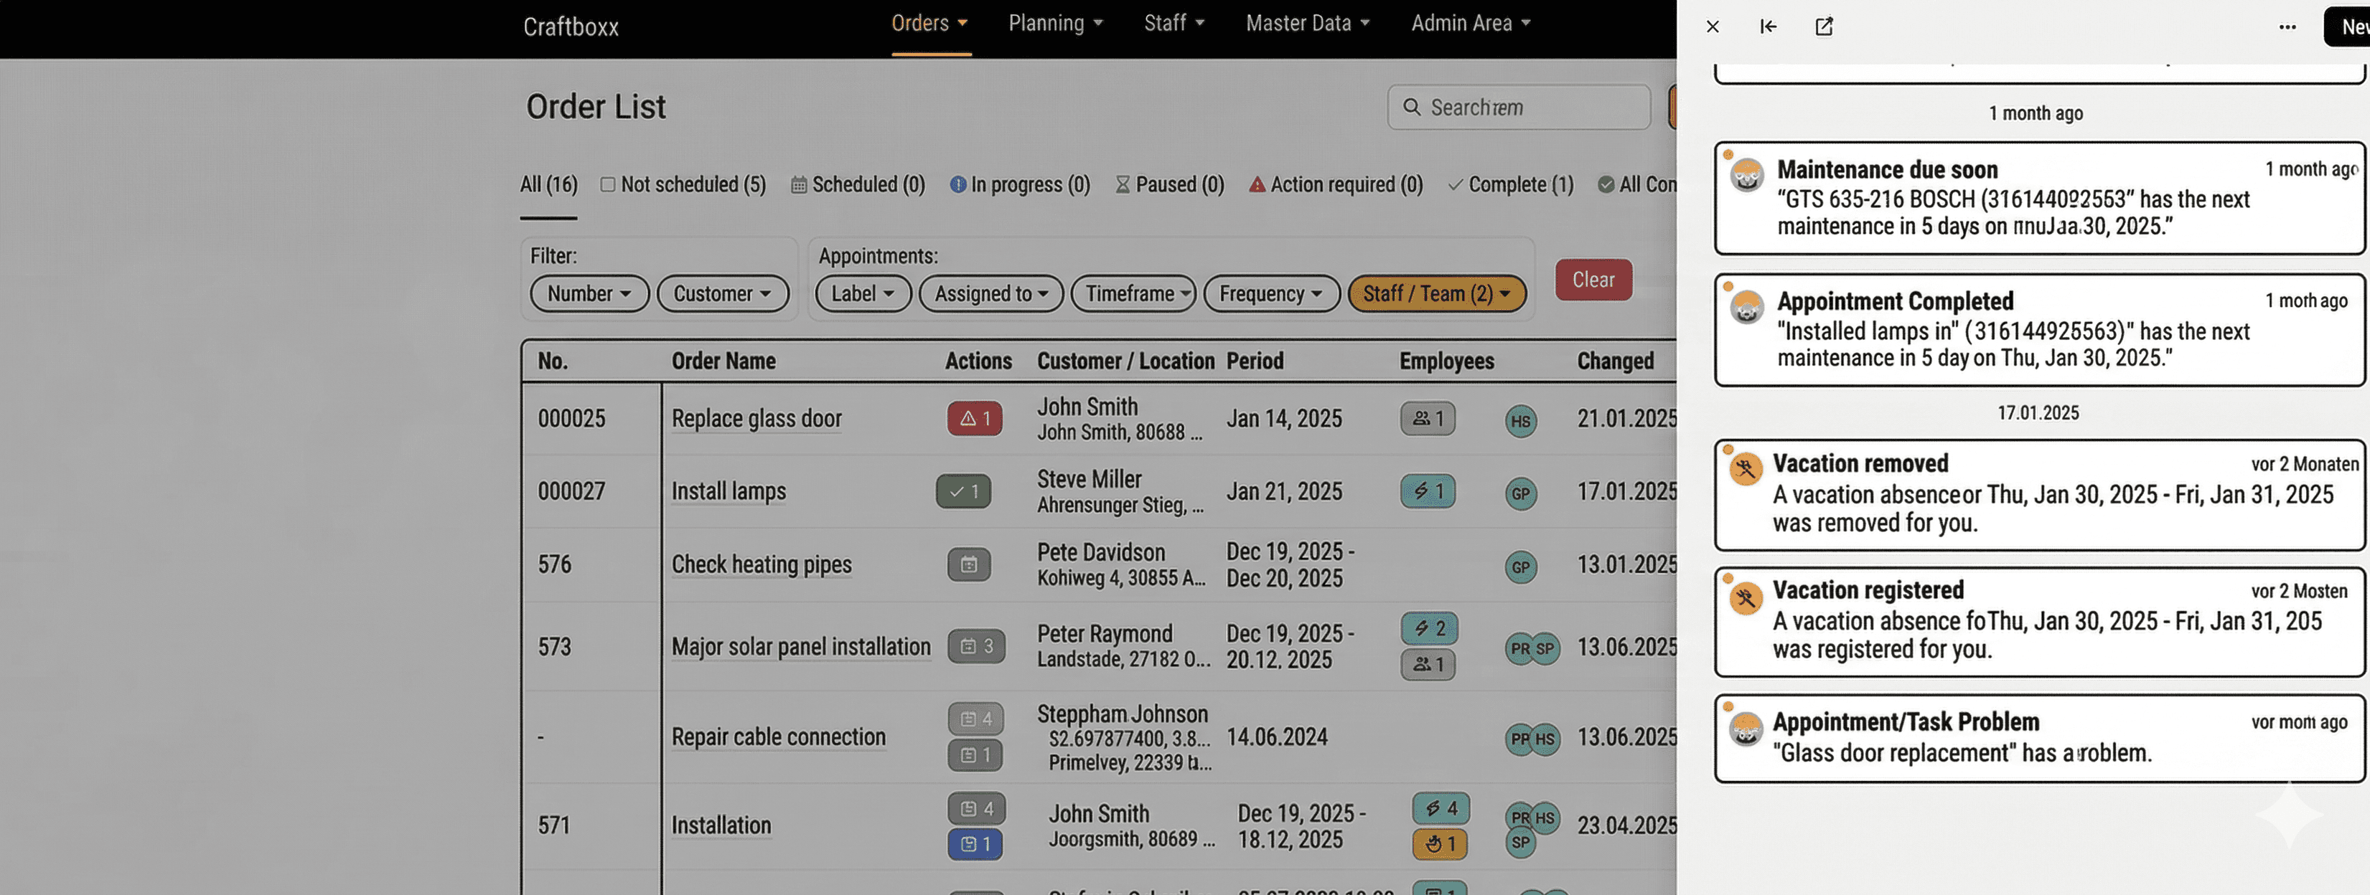Open notifications in external window icon

(1824, 27)
